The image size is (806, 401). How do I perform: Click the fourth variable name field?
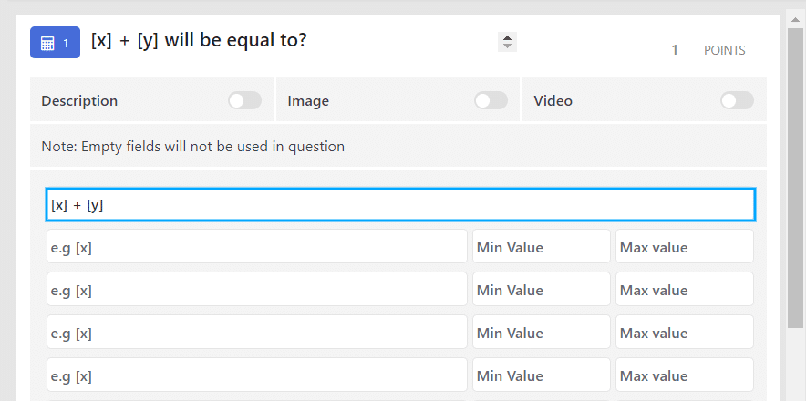(257, 375)
